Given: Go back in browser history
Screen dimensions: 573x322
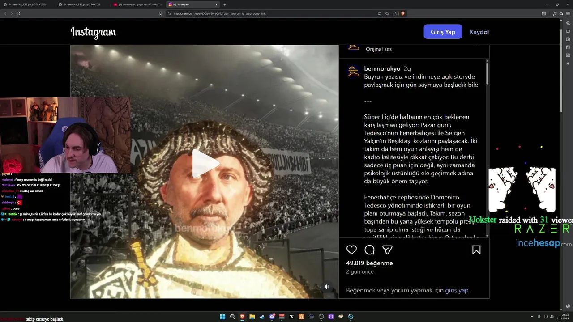Looking at the screenshot, I should point(5,13).
